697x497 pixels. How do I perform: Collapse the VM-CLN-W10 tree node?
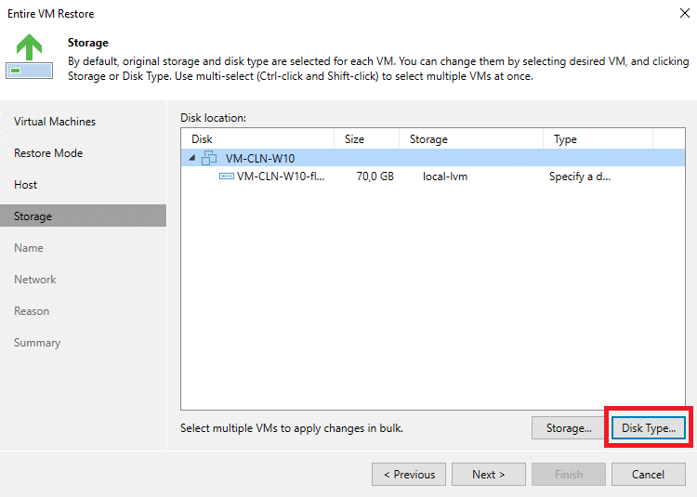(x=192, y=158)
